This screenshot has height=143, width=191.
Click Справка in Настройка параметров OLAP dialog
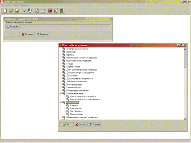click(42, 34)
